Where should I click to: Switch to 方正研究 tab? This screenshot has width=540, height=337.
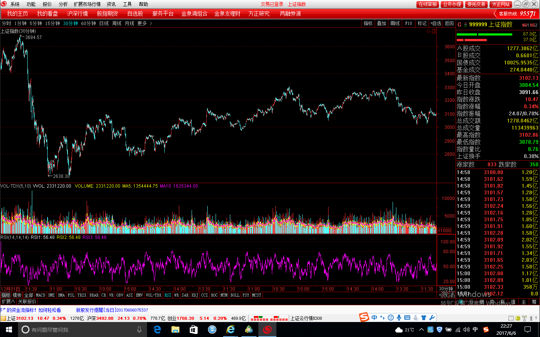point(259,13)
